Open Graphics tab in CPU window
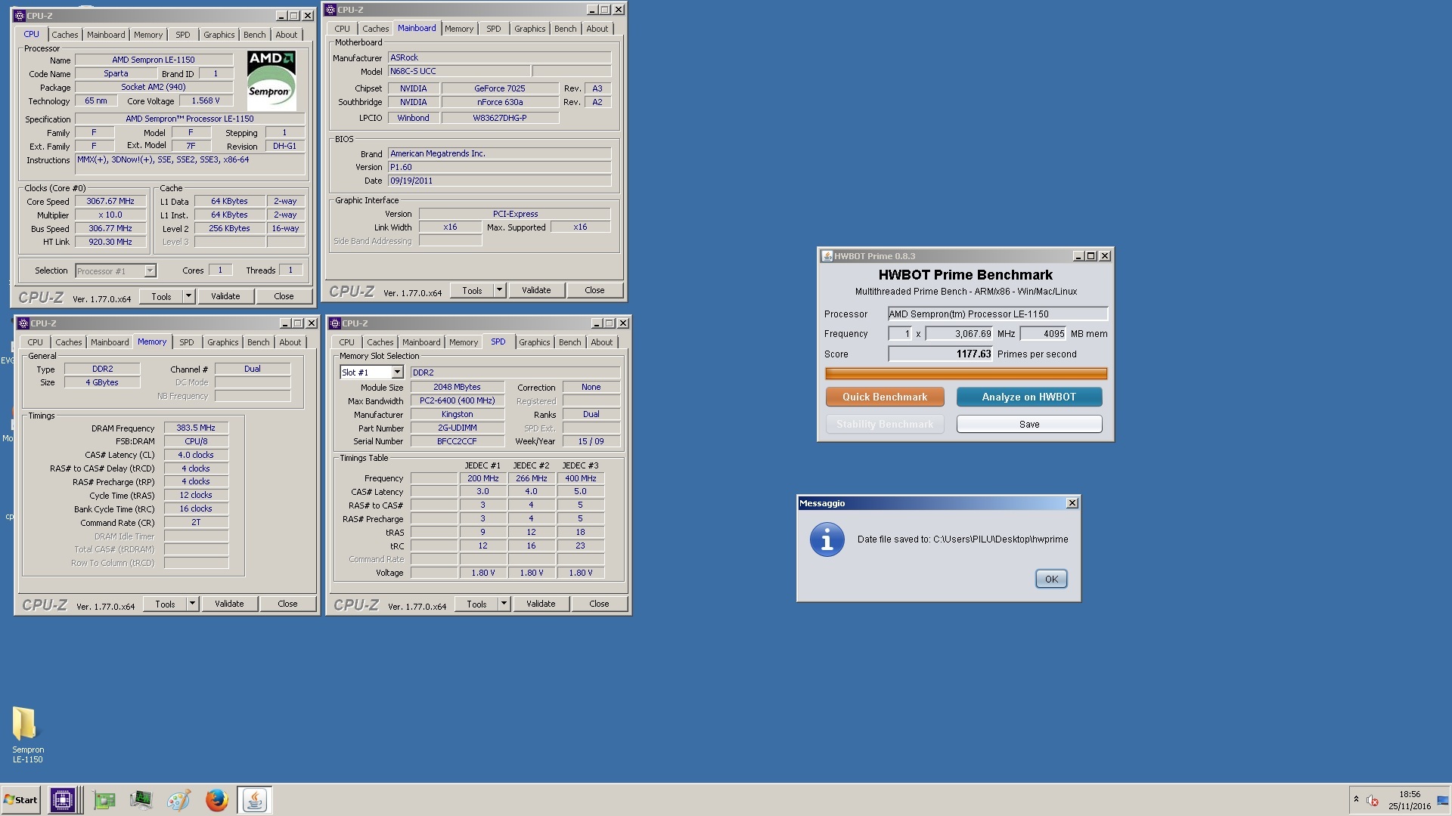This screenshot has height=816, width=1452. (x=219, y=35)
